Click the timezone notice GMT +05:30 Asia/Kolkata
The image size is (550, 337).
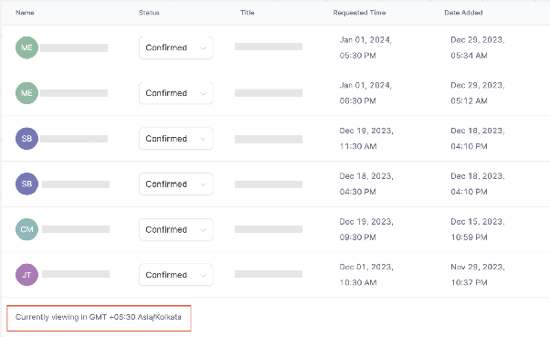(x=99, y=317)
